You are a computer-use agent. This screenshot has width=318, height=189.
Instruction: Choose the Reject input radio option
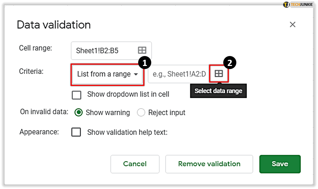point(141,112)
